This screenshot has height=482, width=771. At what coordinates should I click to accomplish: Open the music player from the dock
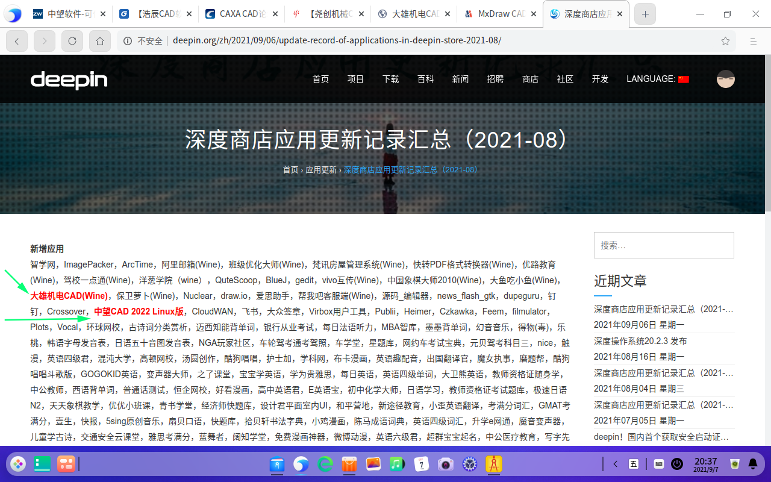[x=396, y=464]
